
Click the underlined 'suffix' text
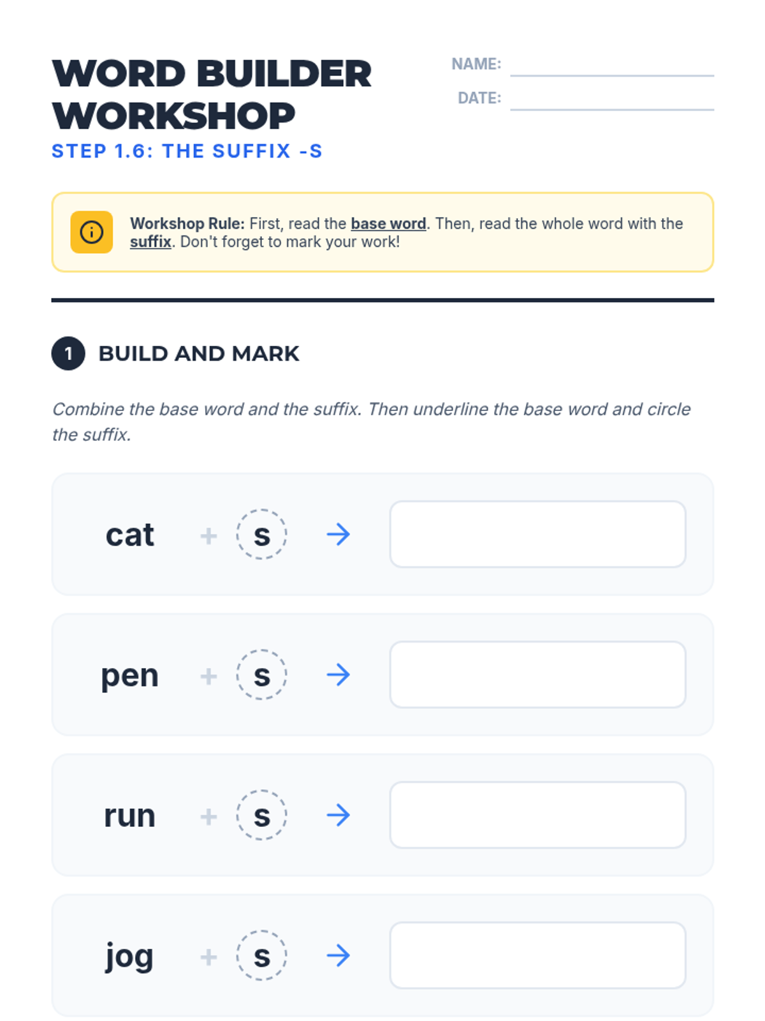click(x=150, y=242)
